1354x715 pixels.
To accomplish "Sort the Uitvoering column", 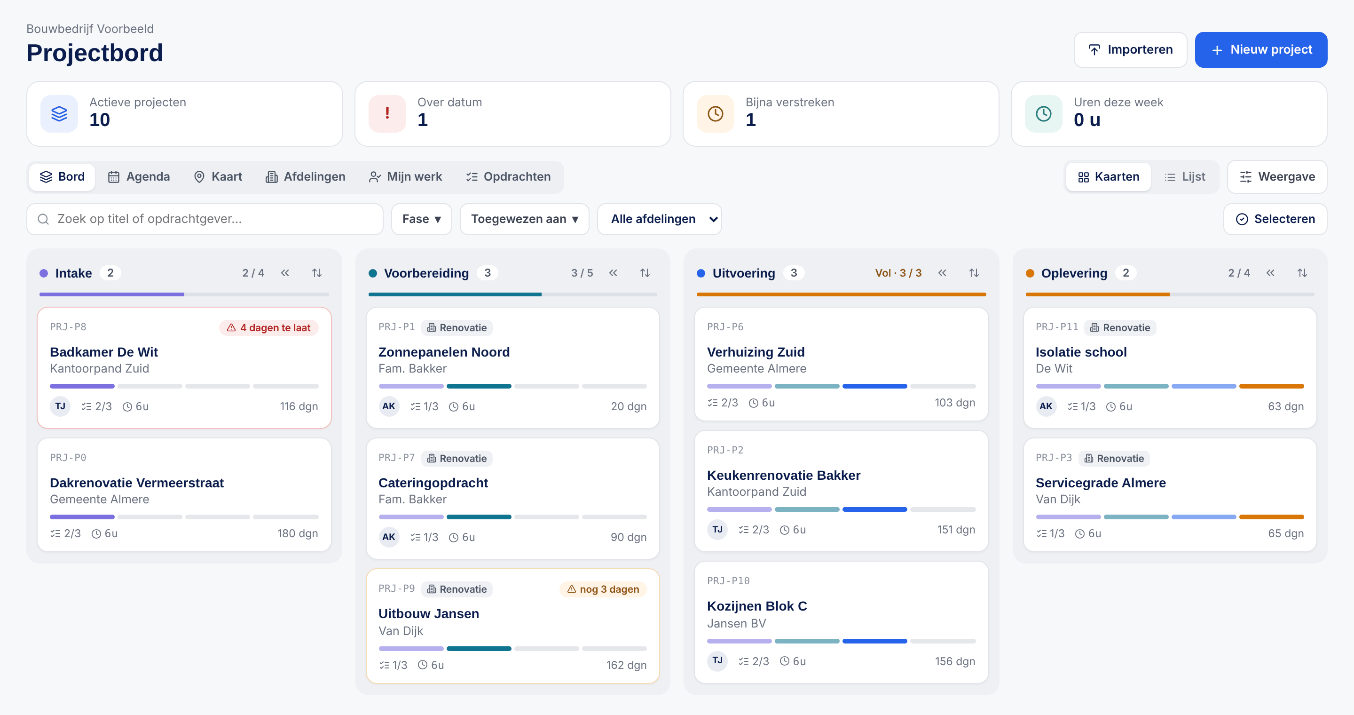I will pos(974,273).
